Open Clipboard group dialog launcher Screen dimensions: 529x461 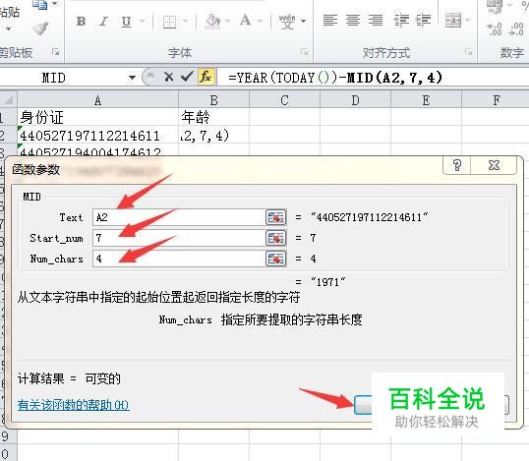(56, 52)
